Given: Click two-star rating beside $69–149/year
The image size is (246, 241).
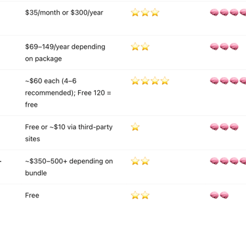Looking at the screenshot, I should click(140, 47).
